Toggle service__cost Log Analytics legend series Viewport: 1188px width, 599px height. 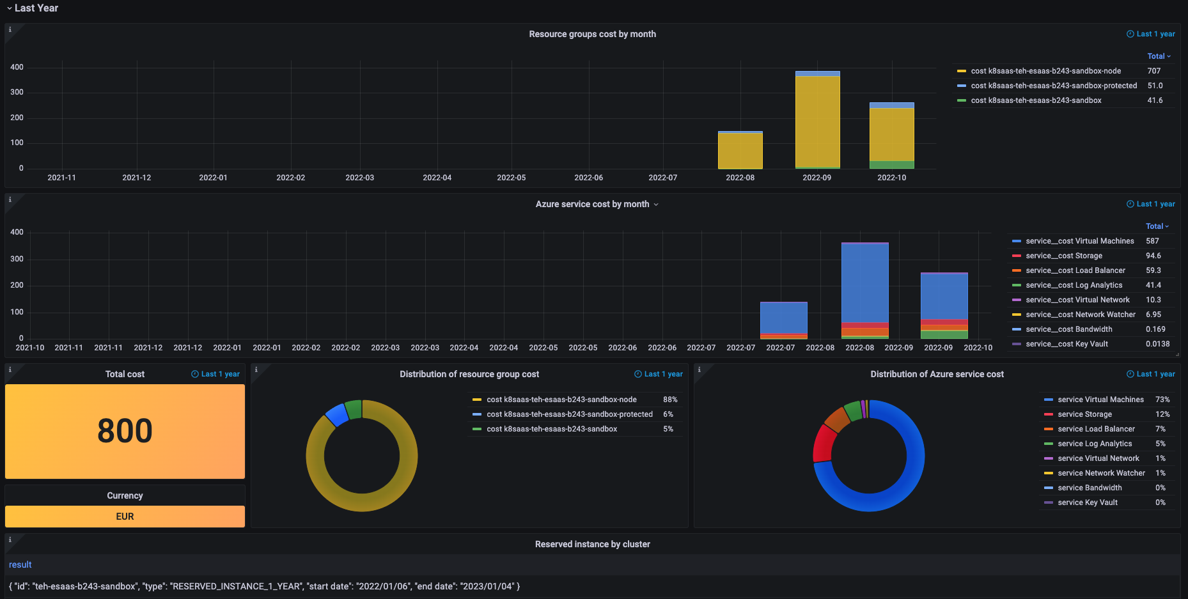click(1074, 285)
